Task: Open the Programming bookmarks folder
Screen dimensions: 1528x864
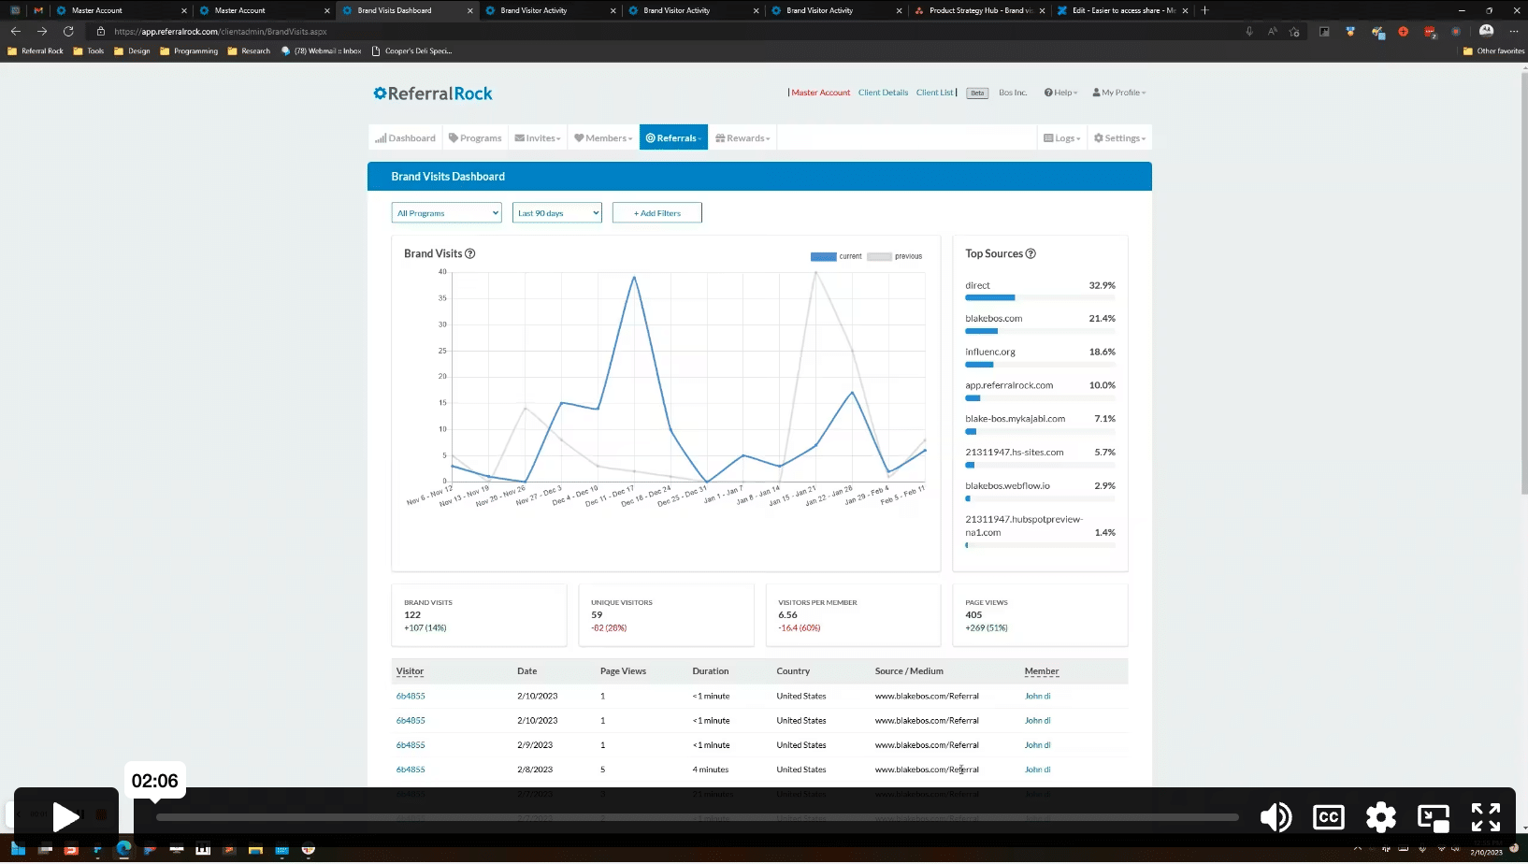Action: pyautogui.click(x=189, y=51)
